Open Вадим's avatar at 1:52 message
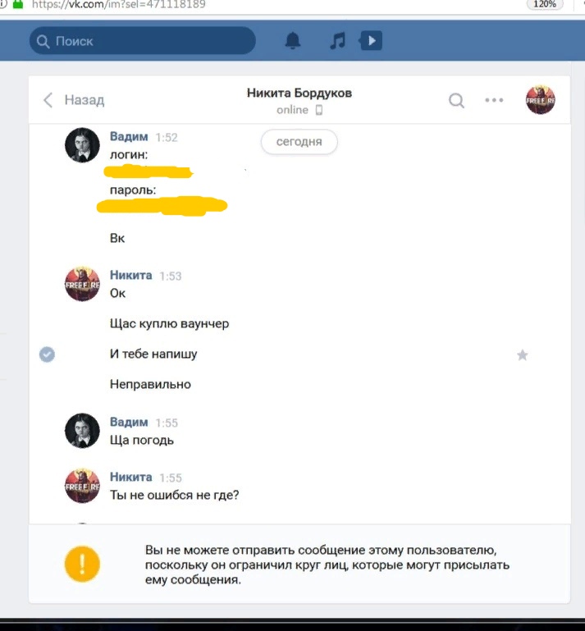Viewport: 585px width, 631px height. [82, 145]
